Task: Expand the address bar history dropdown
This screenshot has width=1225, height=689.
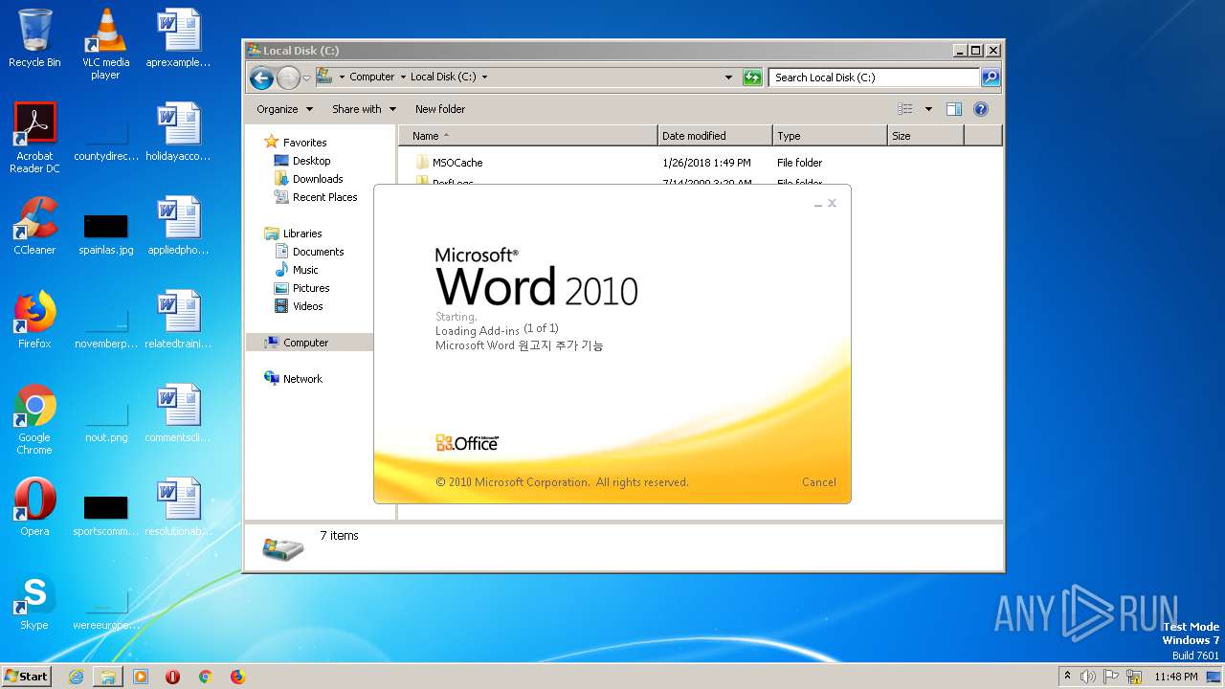Action: coord(728,78)
